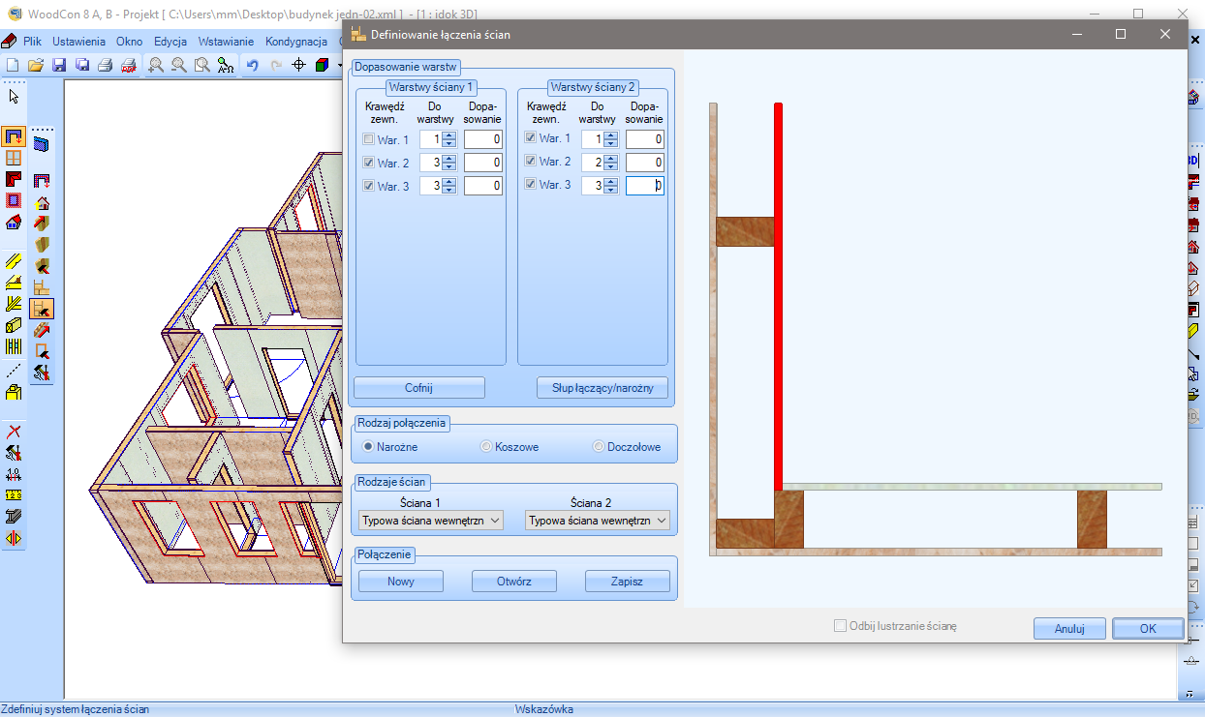Click the steel I-beam profile icon

coord(14,517)
